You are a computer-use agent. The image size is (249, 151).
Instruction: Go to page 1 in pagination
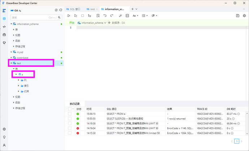pyautogui.click(x=237, y=141)
